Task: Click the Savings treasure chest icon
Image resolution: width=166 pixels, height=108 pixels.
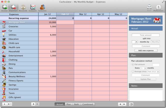Action: pos(4,85)
